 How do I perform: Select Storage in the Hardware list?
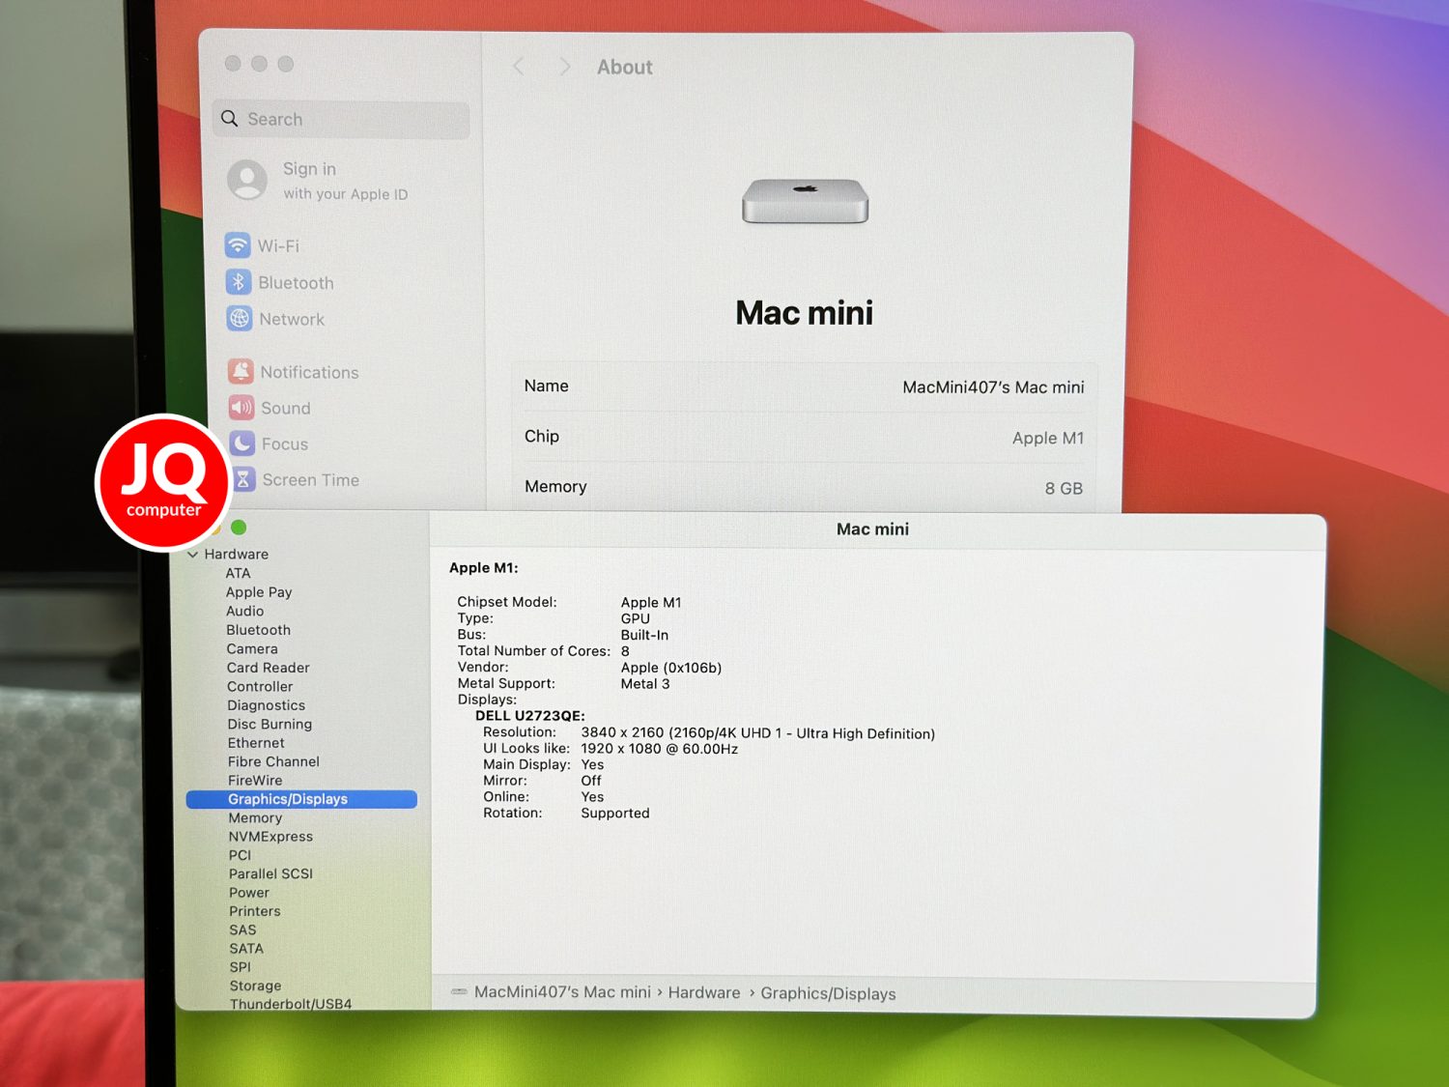pos(255,986)
